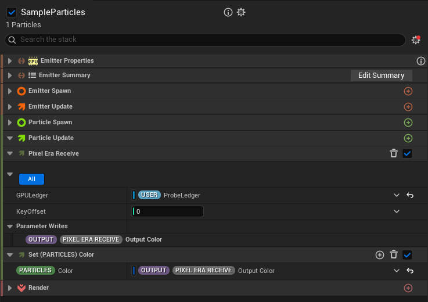
Task: Open the GPULedger value dropdown arrow
Action: coord(397,195)
